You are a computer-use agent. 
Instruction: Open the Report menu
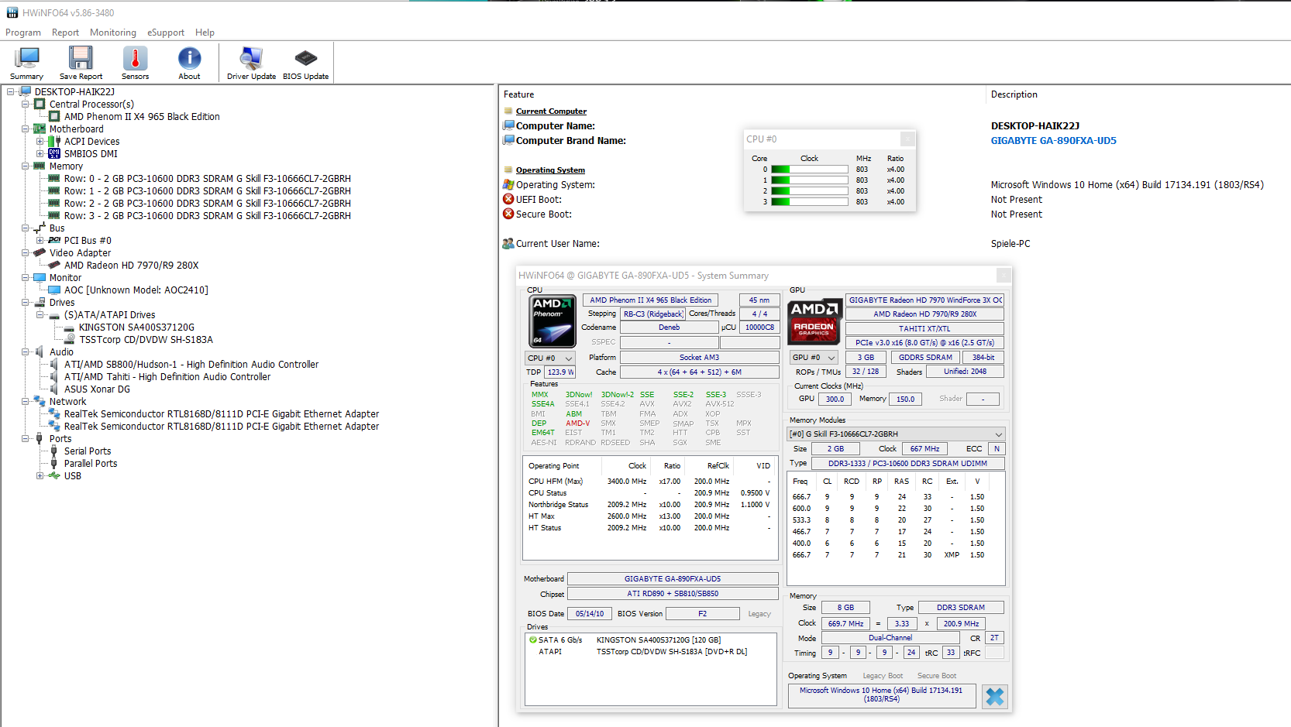[65, 33]
